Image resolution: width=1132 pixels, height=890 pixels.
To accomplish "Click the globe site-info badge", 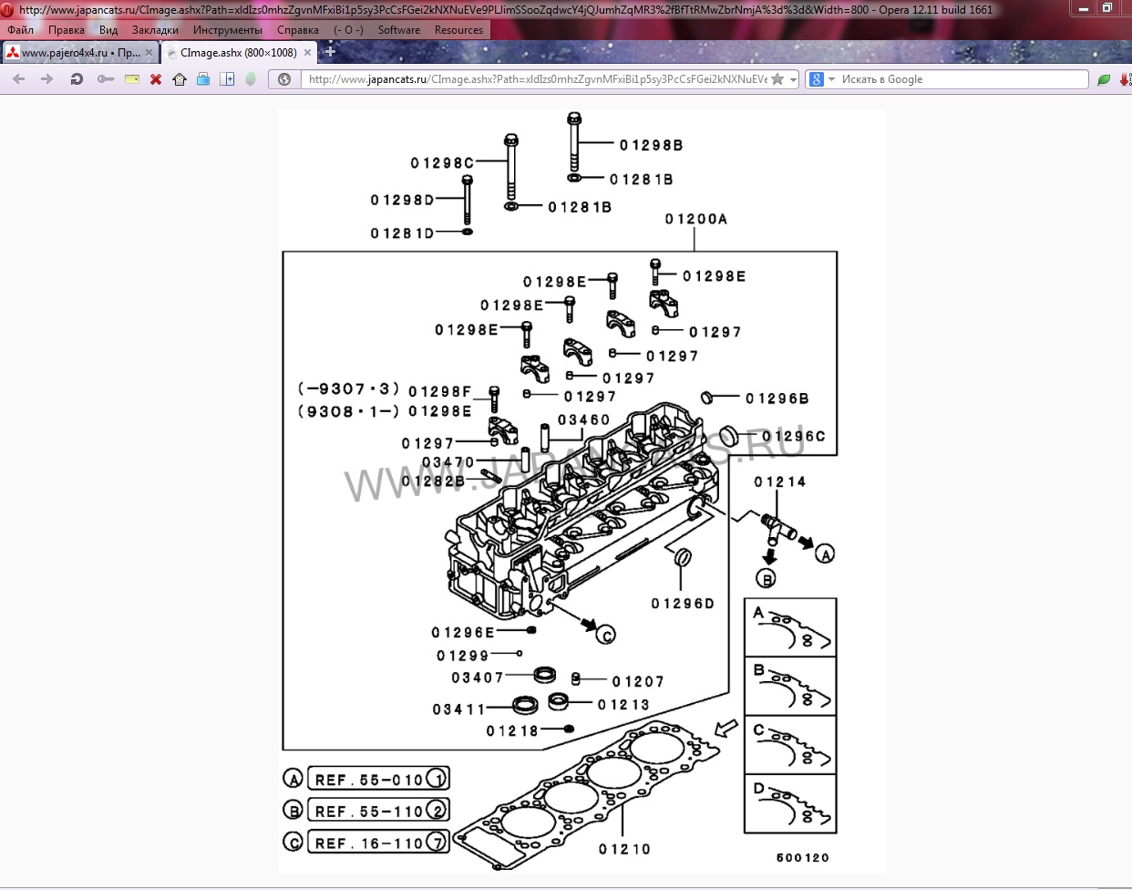I will coord(284,79).
